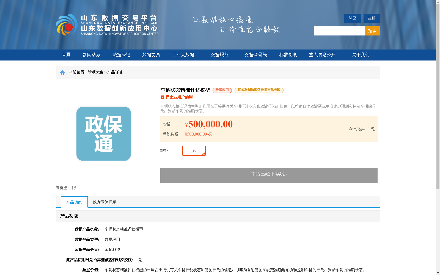Screen dimensions: 440x275
Task: Click the Shandong Data Exchange Platform logo
Action: pyautogui.click(x=107, y=25)
